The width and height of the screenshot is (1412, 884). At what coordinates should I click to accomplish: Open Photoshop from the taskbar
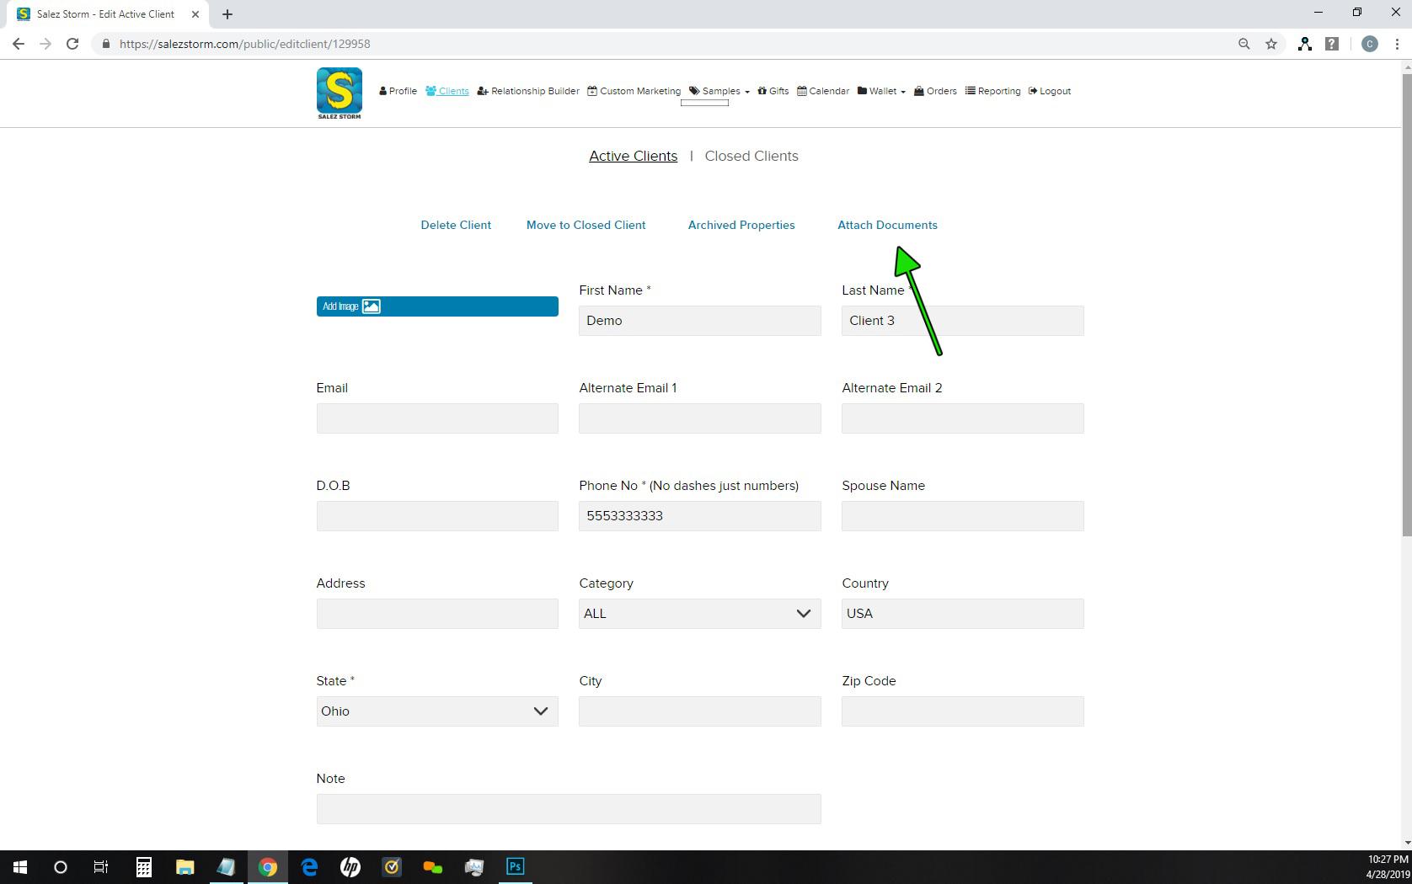pyautogui.click(x=515, y=866)
